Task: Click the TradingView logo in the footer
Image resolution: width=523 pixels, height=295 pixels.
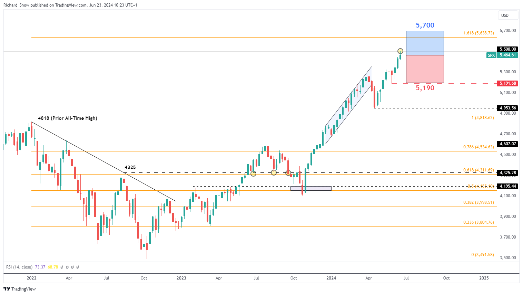Action: [20, 289]
